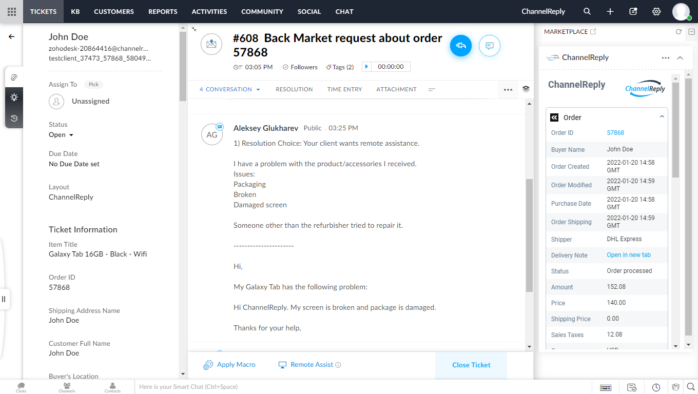Open the Conversation tab dropdown arrow
This screenshot has width=698, height=394.
coord(258,90)
